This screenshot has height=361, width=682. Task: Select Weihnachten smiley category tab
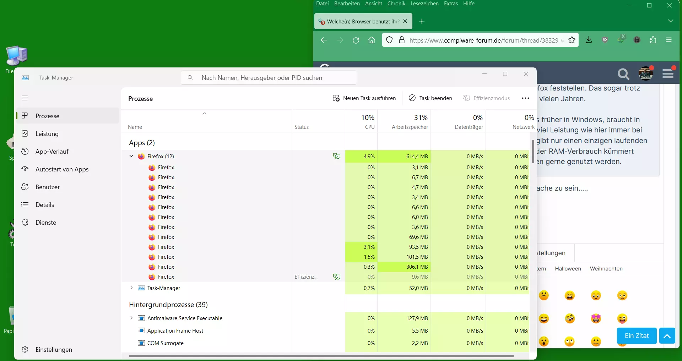pyautogui.click(x=606, y=269)
